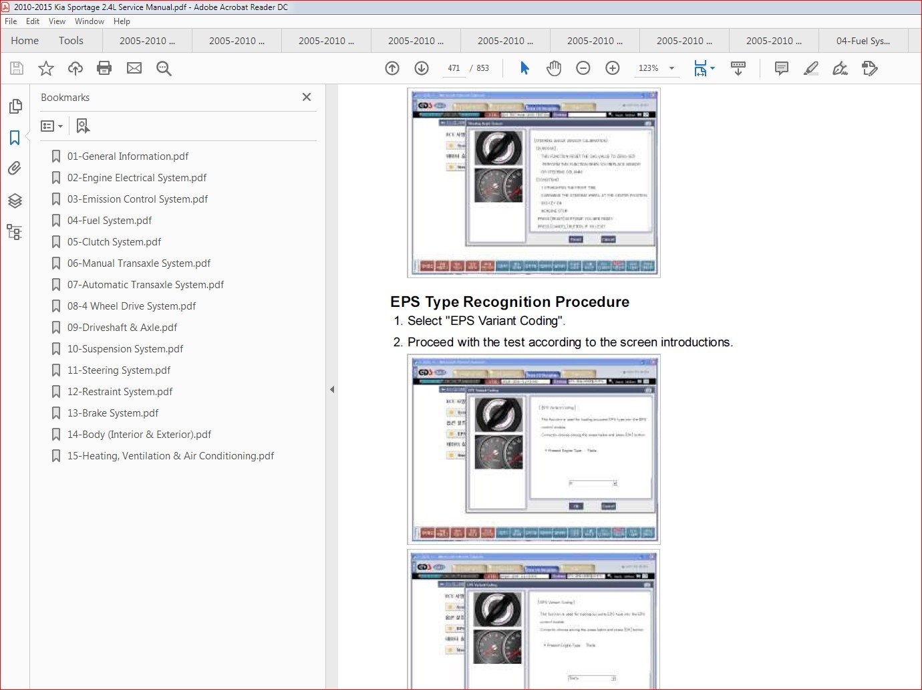Add a new bookmark icon
This screenshot has width=922, height=690.
click(x=83, y=126)
